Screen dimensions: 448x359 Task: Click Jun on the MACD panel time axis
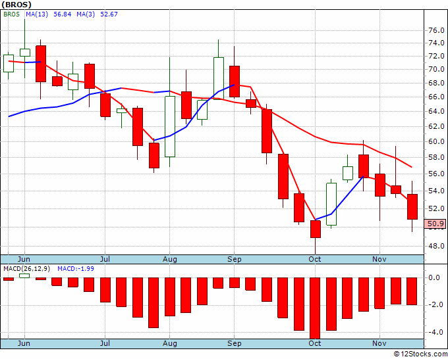click(x=24, y=343)
